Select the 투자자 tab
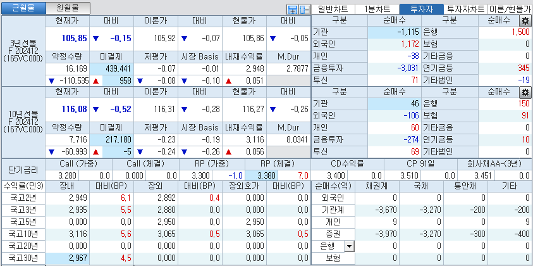The height and width of the screenshot is (266, 533). pos(422,9)
